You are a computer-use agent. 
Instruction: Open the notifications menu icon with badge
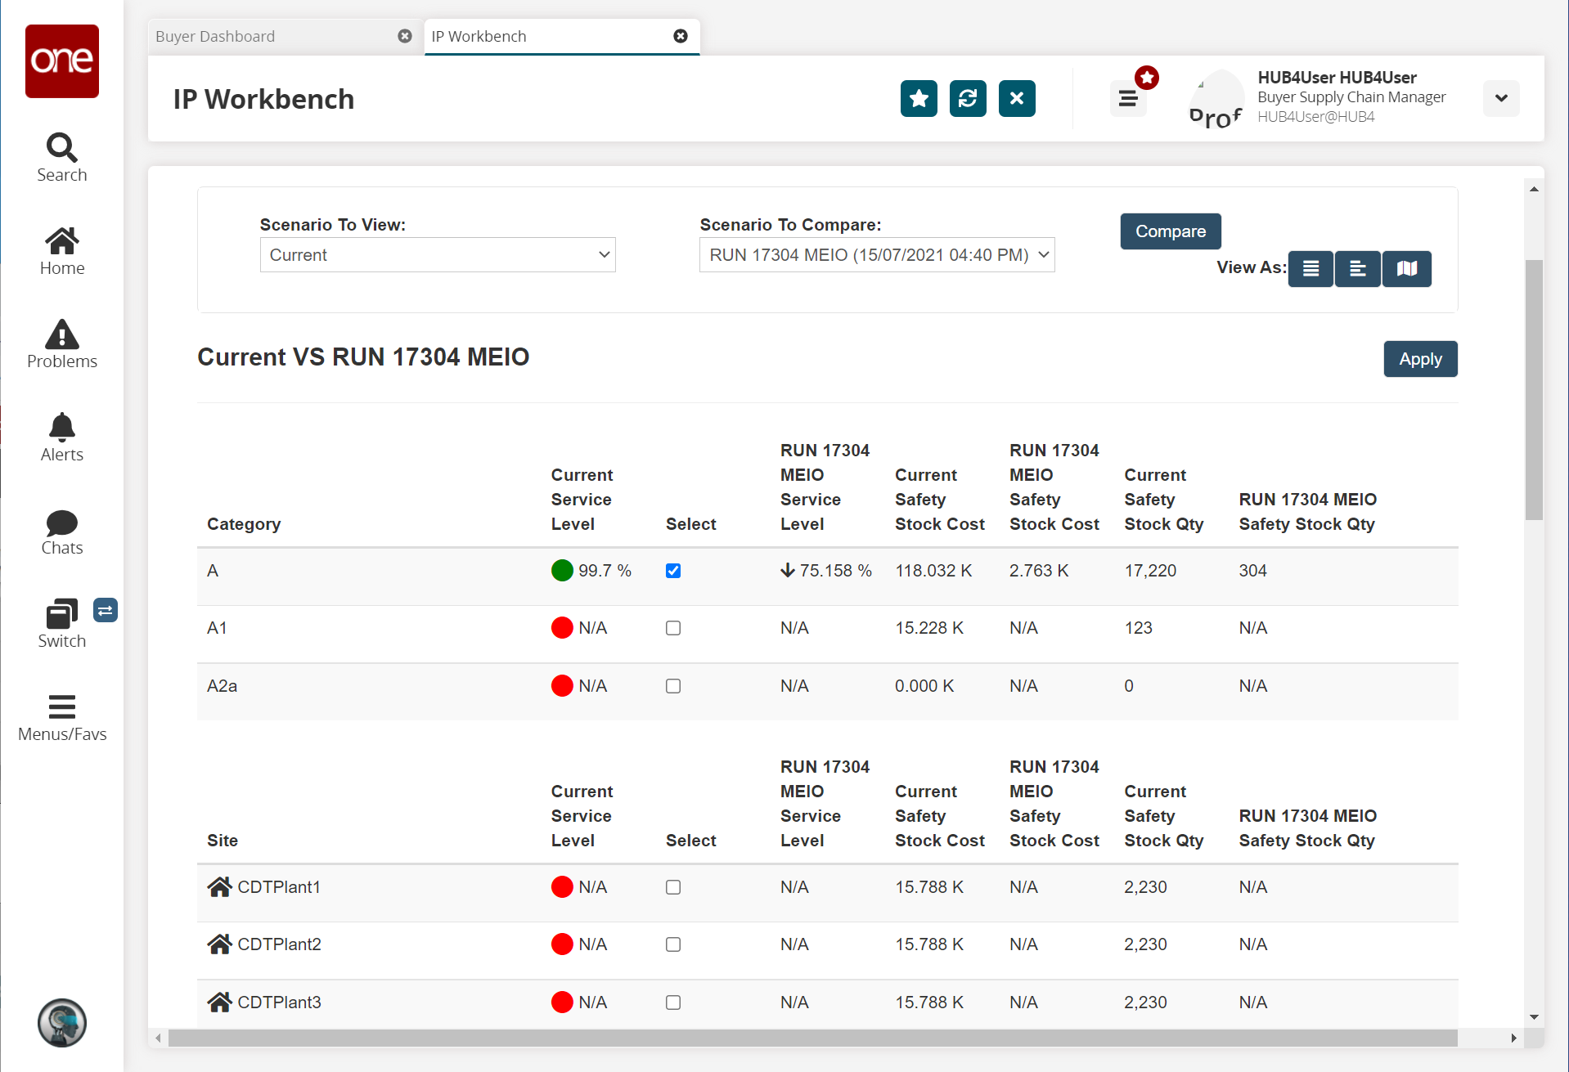pos(1128,99)
